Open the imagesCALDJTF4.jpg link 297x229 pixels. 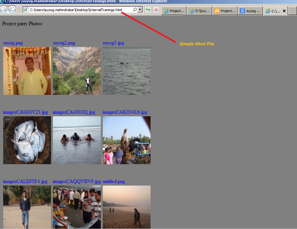(x=25, y=182)
